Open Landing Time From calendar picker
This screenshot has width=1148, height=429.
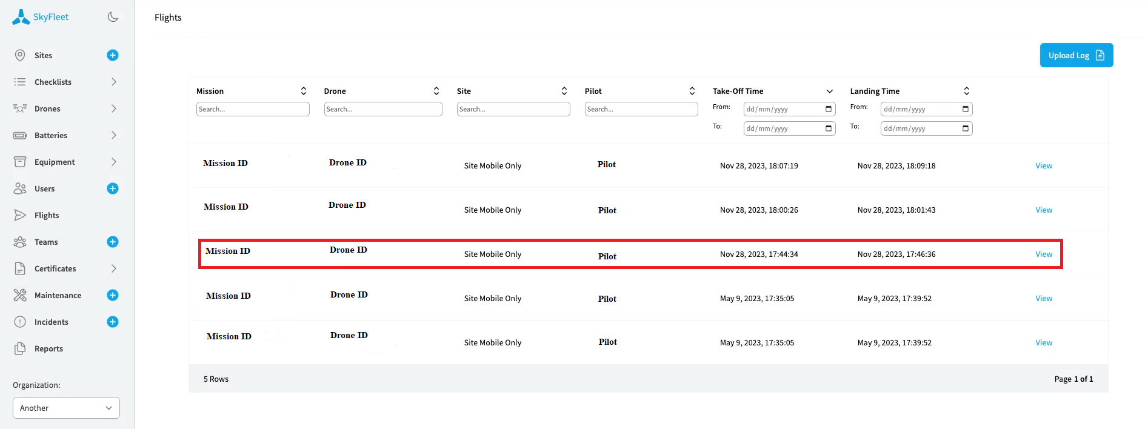coord(966,109)
